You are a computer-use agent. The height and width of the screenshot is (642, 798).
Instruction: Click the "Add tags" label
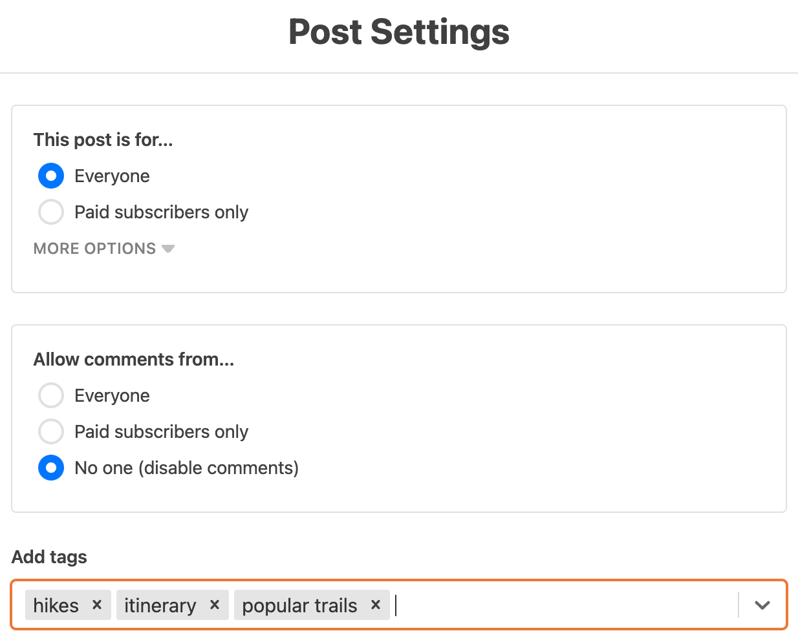(x=49, y=557)
